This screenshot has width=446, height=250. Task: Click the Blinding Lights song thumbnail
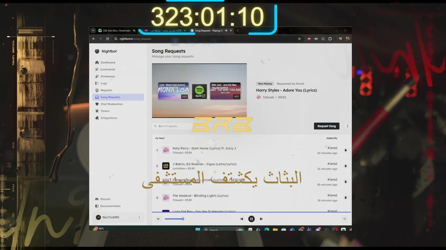click(166, 198)
